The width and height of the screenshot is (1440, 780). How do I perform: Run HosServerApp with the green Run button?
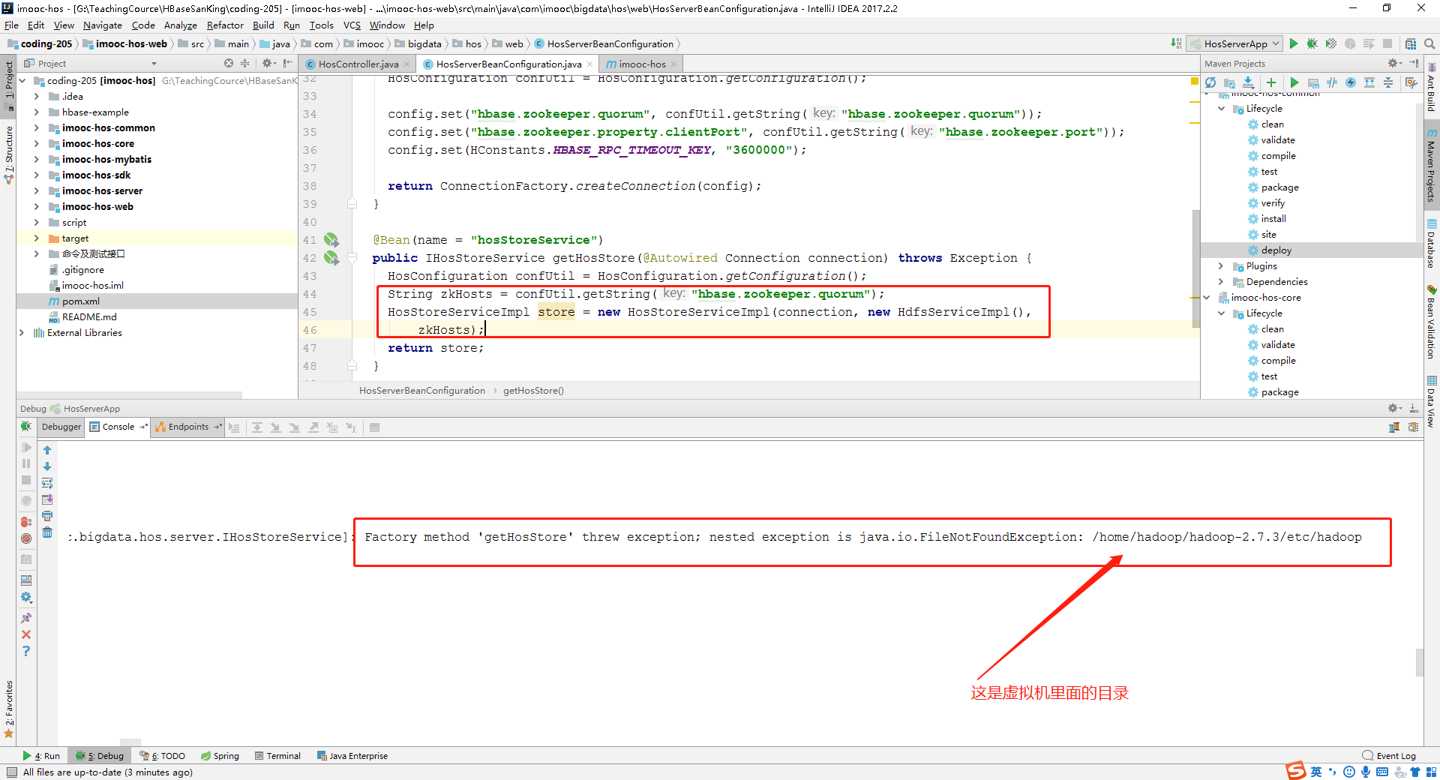tap(1294, 43)
